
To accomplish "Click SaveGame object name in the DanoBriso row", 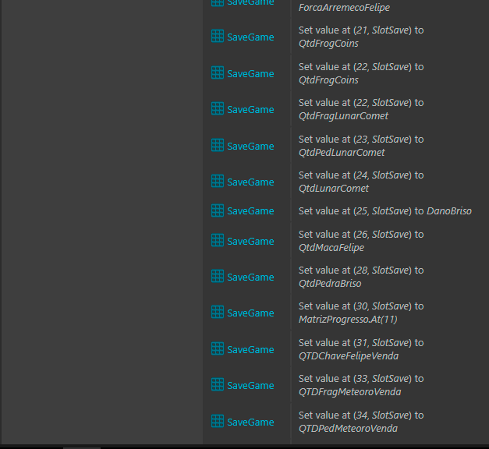I will [250, 210].
